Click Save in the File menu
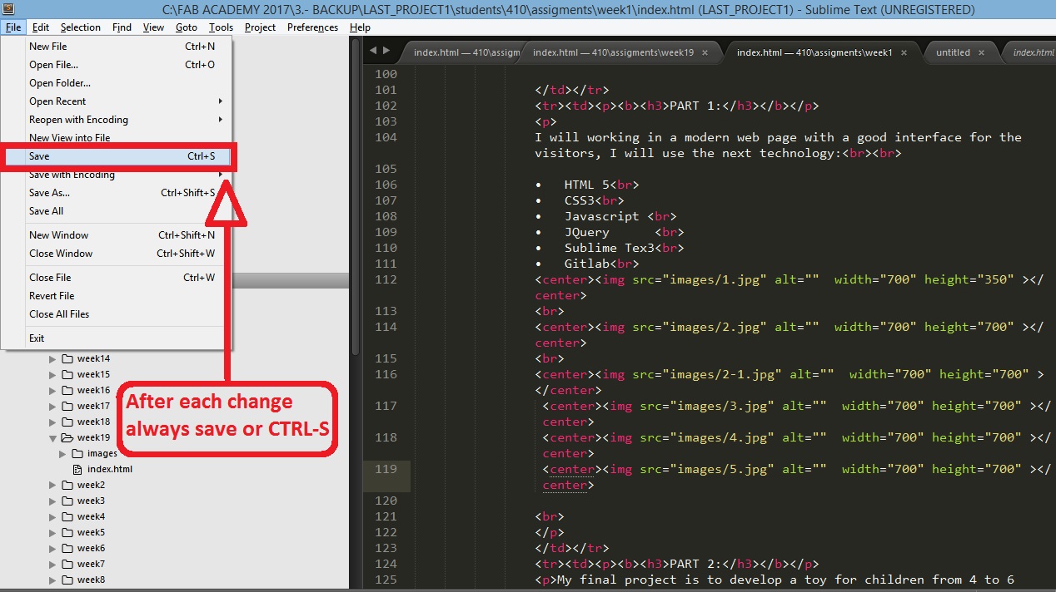Image resolution: width=1056 pixels, height=592 pixels. (x=117, y=156)
